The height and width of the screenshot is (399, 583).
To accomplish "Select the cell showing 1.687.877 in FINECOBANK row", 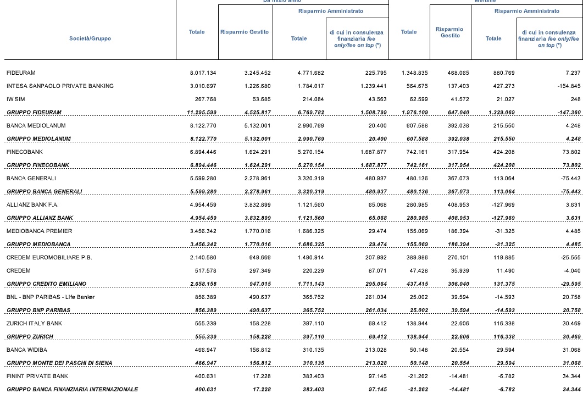I will 373,152.
